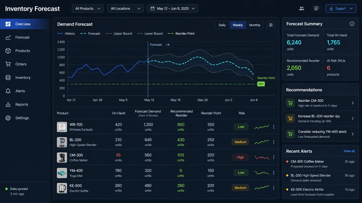Toggle the Forecast series in chart legend
Screen dimensions: 362x203
point(90,34)
